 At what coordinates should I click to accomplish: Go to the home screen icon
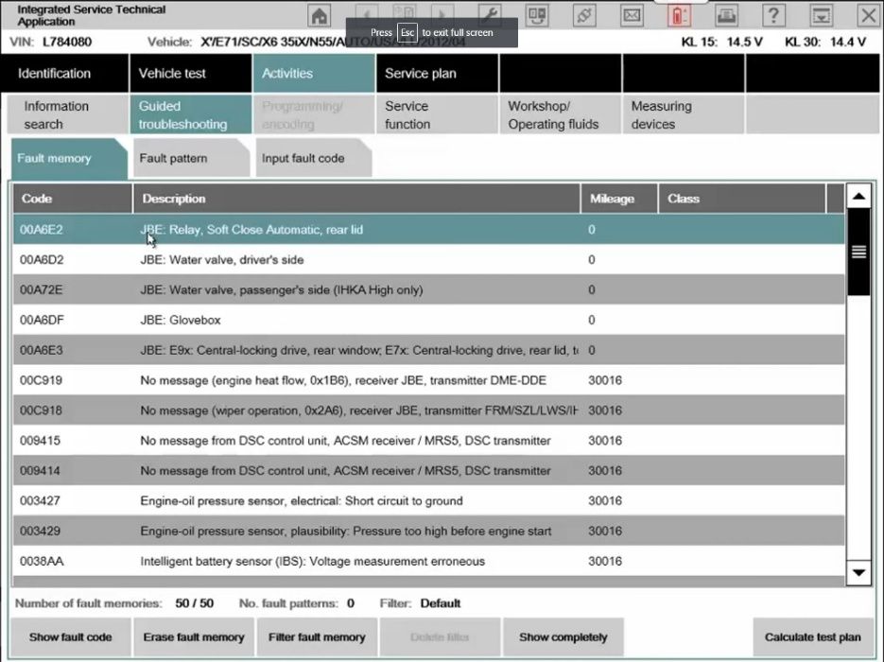320,15
